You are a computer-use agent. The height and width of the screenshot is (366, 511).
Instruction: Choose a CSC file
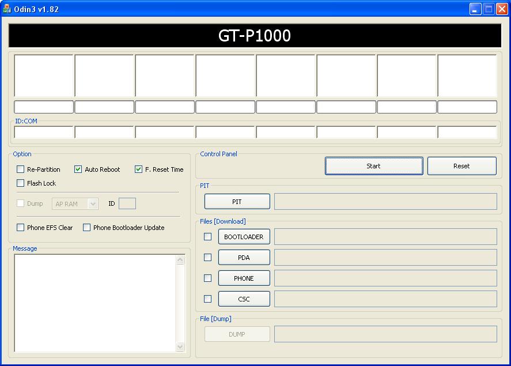(x=244, y=299)
